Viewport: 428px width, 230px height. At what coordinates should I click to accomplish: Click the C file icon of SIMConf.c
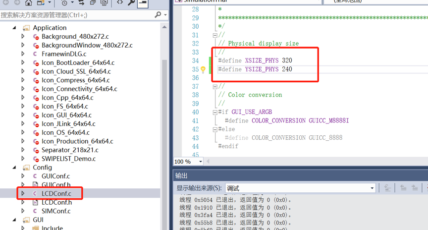35,211
